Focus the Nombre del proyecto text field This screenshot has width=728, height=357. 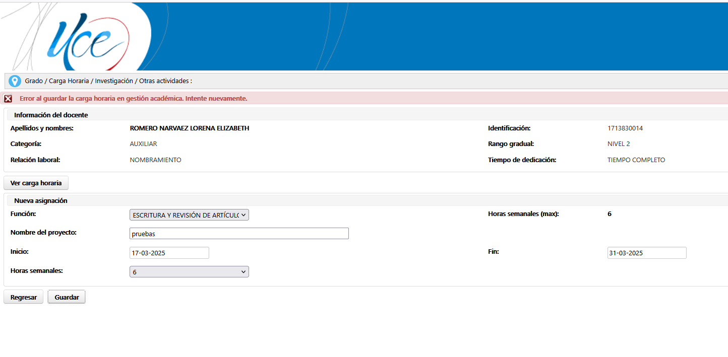[239, 234]
